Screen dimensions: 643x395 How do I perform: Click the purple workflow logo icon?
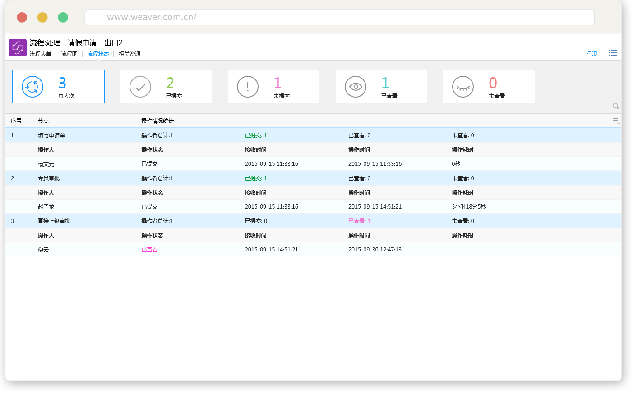18,47
